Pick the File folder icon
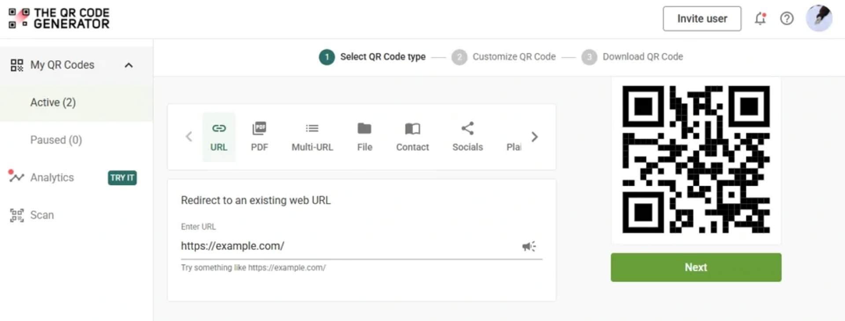The width and height of the screenshot is (845, 321). (364, 129)
